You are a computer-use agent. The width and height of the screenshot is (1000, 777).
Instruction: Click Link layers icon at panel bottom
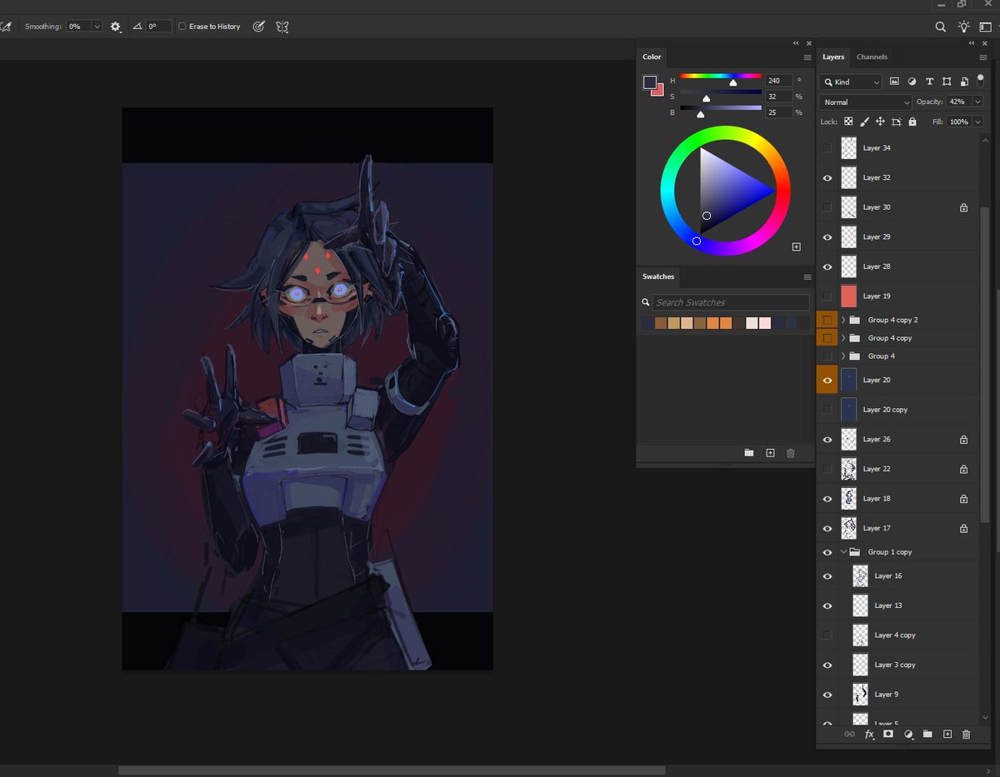(x=849, y=735)
